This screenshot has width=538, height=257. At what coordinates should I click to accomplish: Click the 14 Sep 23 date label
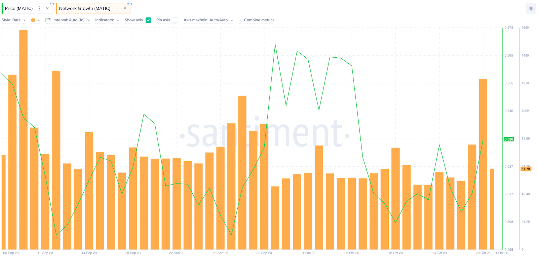[89, 253]
